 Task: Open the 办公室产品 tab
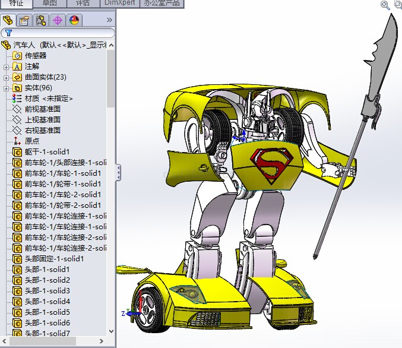click(162, 3)
